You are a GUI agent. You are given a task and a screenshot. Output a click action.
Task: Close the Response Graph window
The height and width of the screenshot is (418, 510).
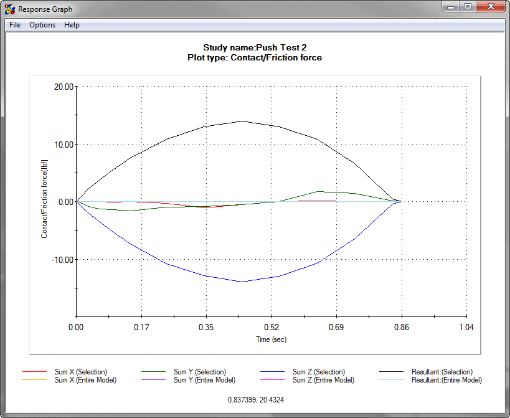491,7
